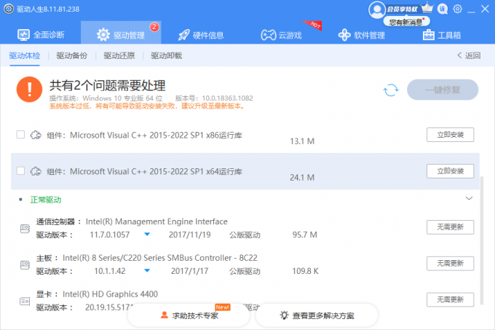This screenshot has height=330, width=495.
Task: Click the orange system version warning text
Action: click(147, 106)
